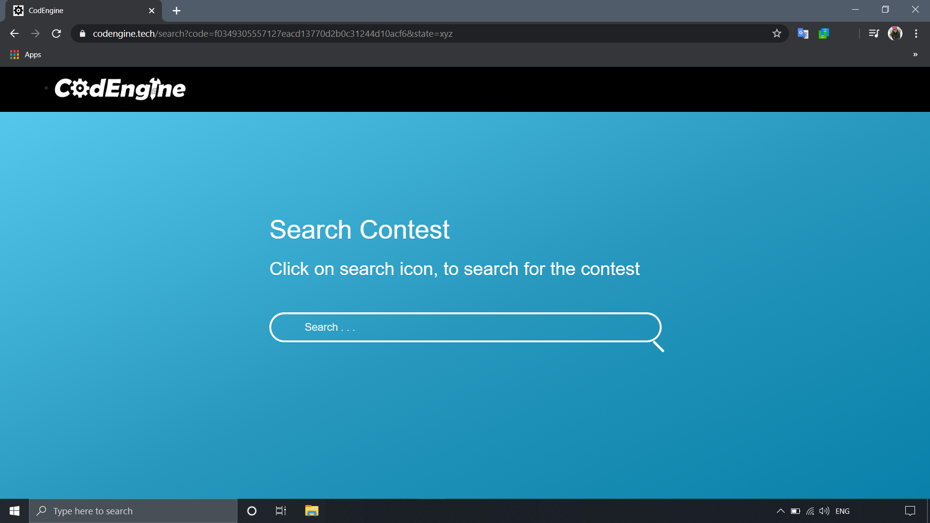
Task: View site information lock icon
Action: 82,33
